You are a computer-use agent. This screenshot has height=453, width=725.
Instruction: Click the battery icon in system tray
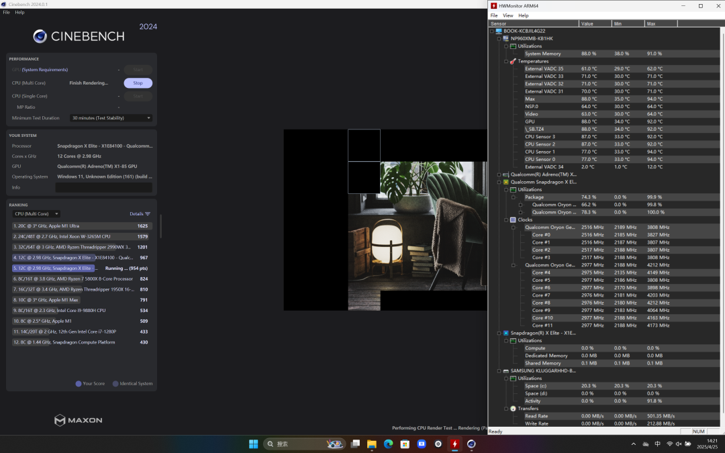tap(688, 444)
